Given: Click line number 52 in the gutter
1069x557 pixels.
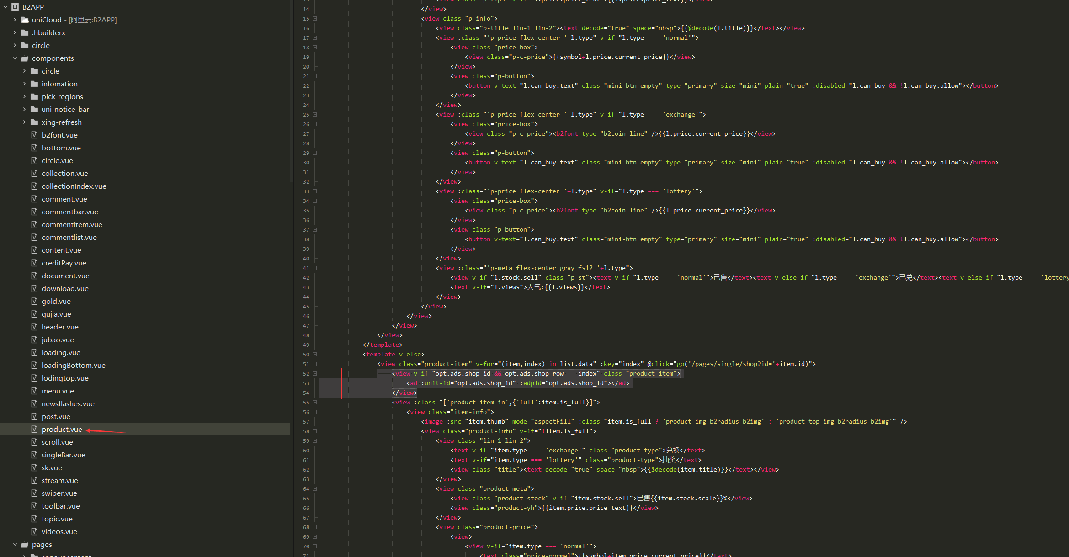Looking at the screenshot, I should 306,374.
